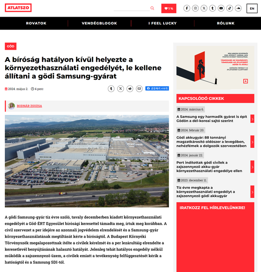Screen dimensions: 261x272
Task: Click the date '2024. március 6.'
Action: (191, 109)
